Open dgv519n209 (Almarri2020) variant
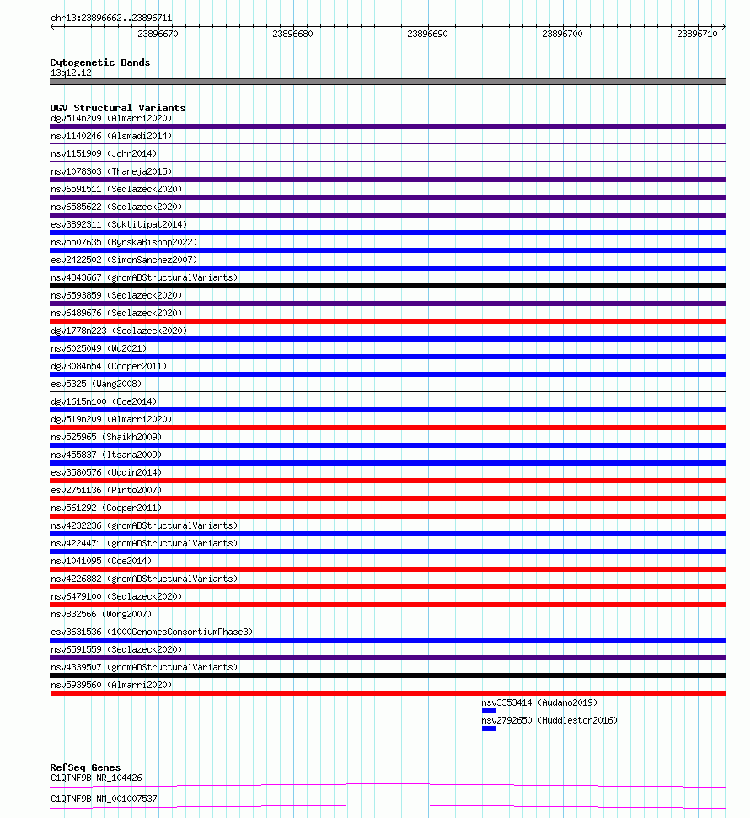This screenshot has height=818, width=750. (x=111, y=420)
